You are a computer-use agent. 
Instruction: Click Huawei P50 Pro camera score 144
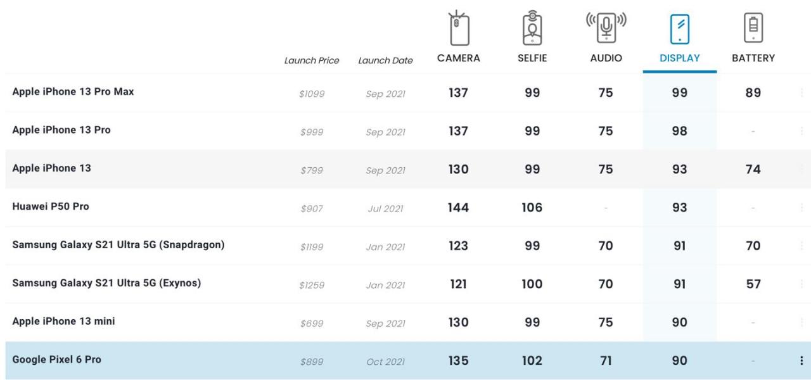coord(458,208)
